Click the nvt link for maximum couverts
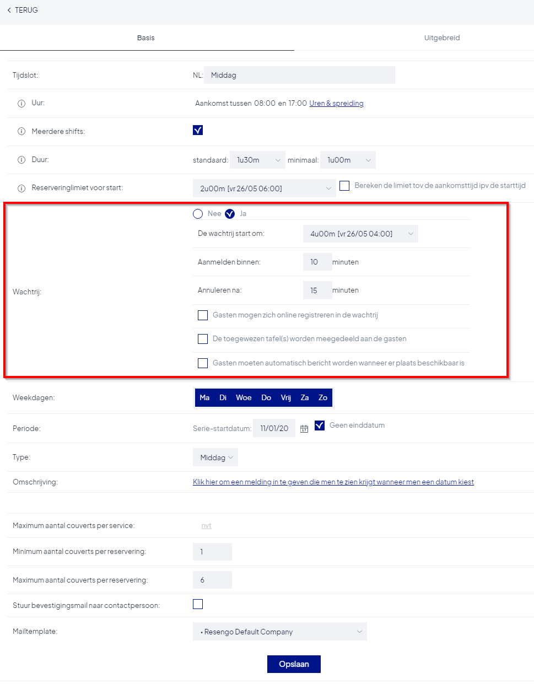534x684 pixels. coord(206,526)
